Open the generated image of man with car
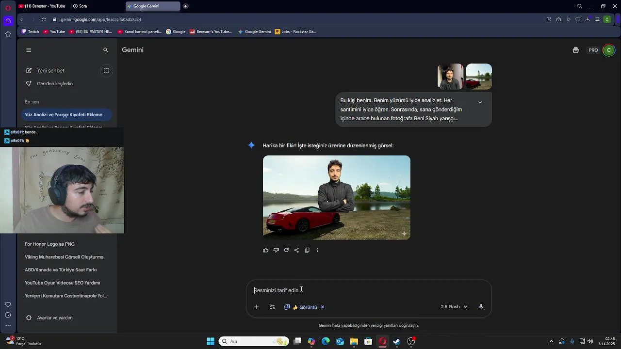This screenshot has height=349, width=621. coord(337,198)
